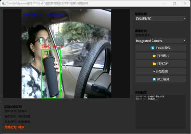Open the 自动(日/夜) scene dropdown
This screenshot has width=191, height=134.
point(160,19)
